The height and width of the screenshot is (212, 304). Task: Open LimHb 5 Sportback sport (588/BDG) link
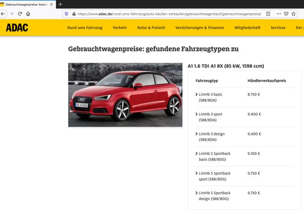click(215, 176)
